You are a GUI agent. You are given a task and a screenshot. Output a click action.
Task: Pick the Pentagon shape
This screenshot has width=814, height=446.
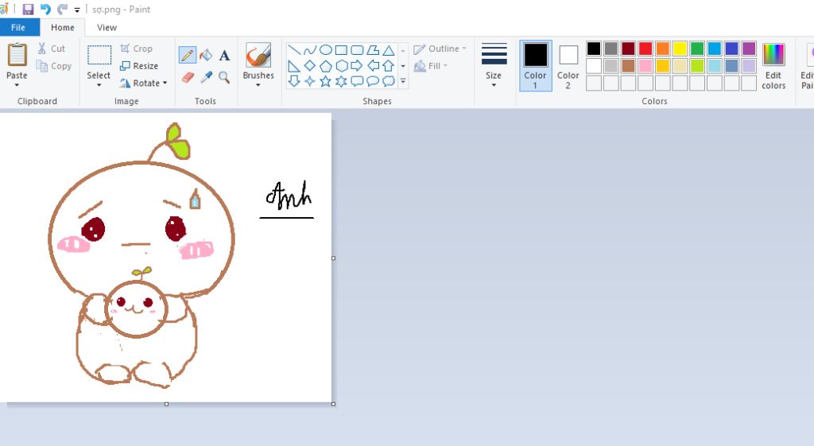[x=325, y=66]
